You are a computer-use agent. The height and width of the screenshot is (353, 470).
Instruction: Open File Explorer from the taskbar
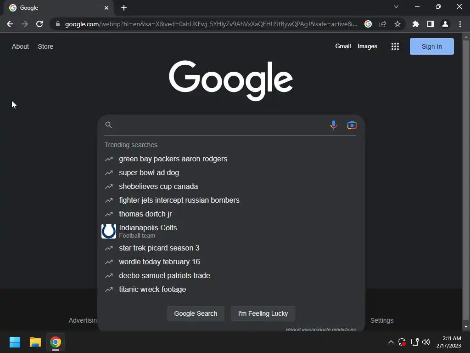(x=35, y=342)
